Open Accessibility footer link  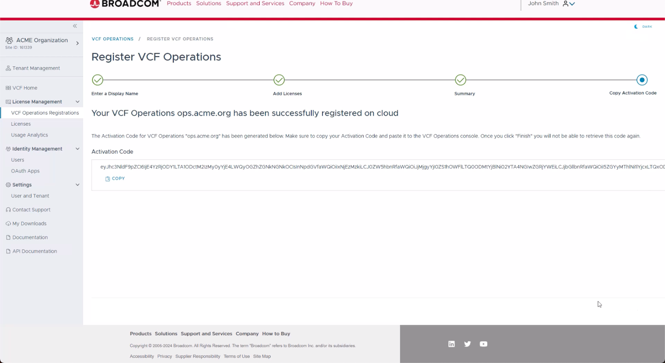click(x=142, y=356)
